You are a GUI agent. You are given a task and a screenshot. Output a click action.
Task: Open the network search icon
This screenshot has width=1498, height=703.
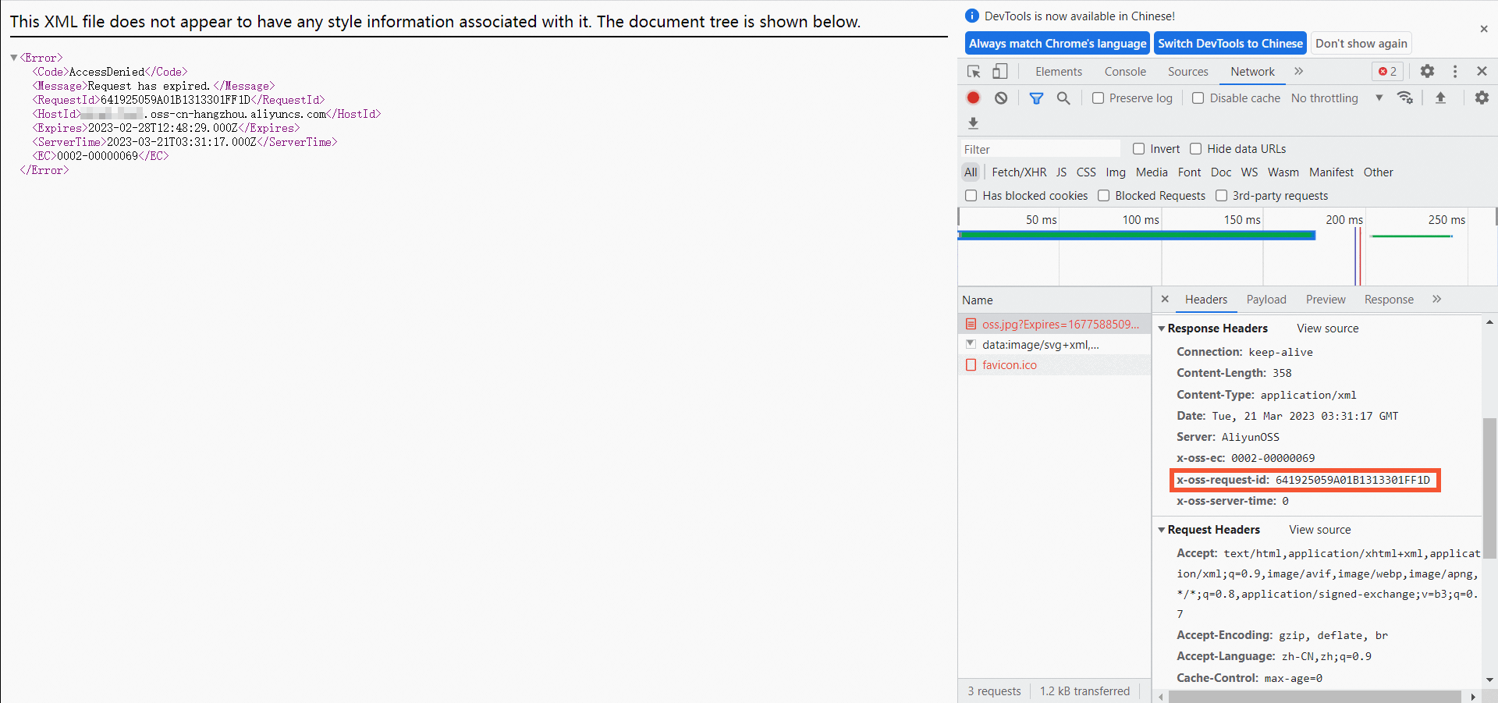pyautogui.click(x=1063, y=98)
